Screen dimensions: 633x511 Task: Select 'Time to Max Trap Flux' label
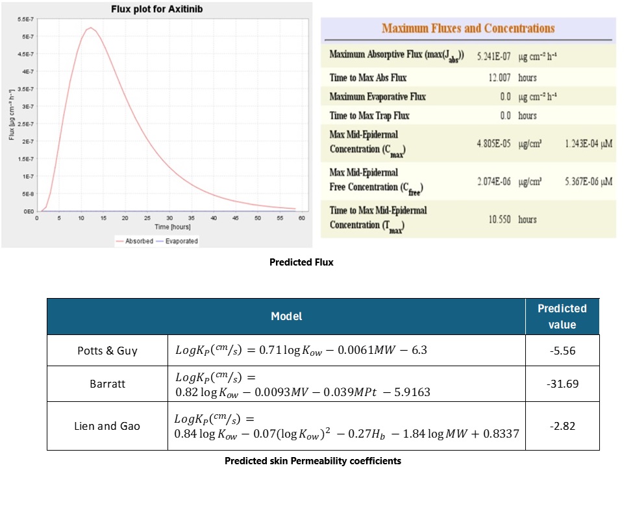[x=369, y=116]
